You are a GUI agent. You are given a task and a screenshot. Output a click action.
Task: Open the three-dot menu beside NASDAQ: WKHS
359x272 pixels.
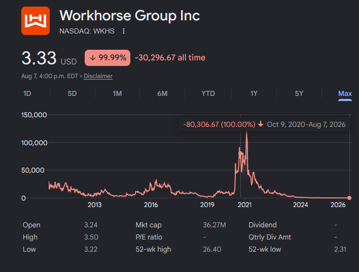pyautogui.click(x=124, y=31)
